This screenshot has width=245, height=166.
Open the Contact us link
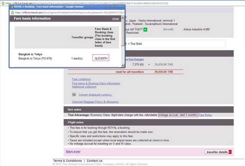[95, 161]
